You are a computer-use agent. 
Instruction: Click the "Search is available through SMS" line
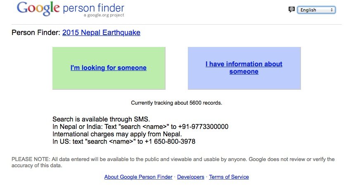click(x=98, y=119)
